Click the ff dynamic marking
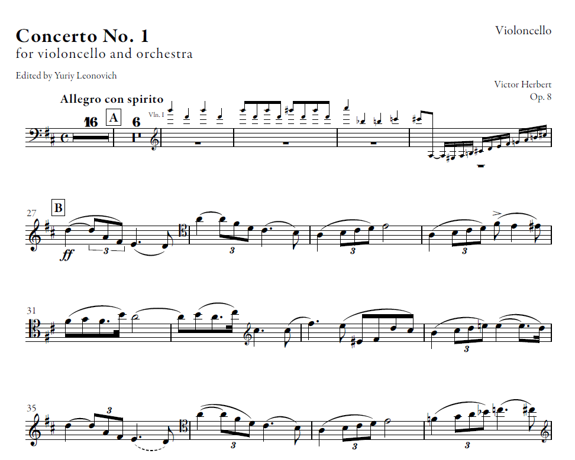This screenshot has height=460, width=575. tap(66, 256)
